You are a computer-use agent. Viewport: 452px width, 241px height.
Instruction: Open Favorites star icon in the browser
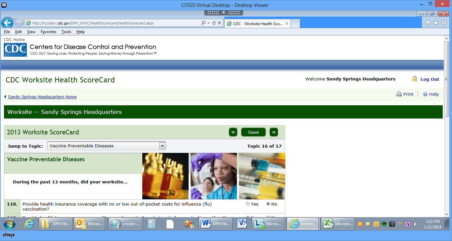[436, 23]
